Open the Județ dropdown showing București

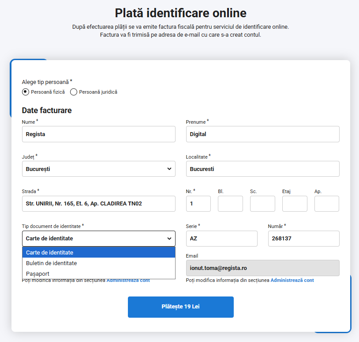point(98,169)
